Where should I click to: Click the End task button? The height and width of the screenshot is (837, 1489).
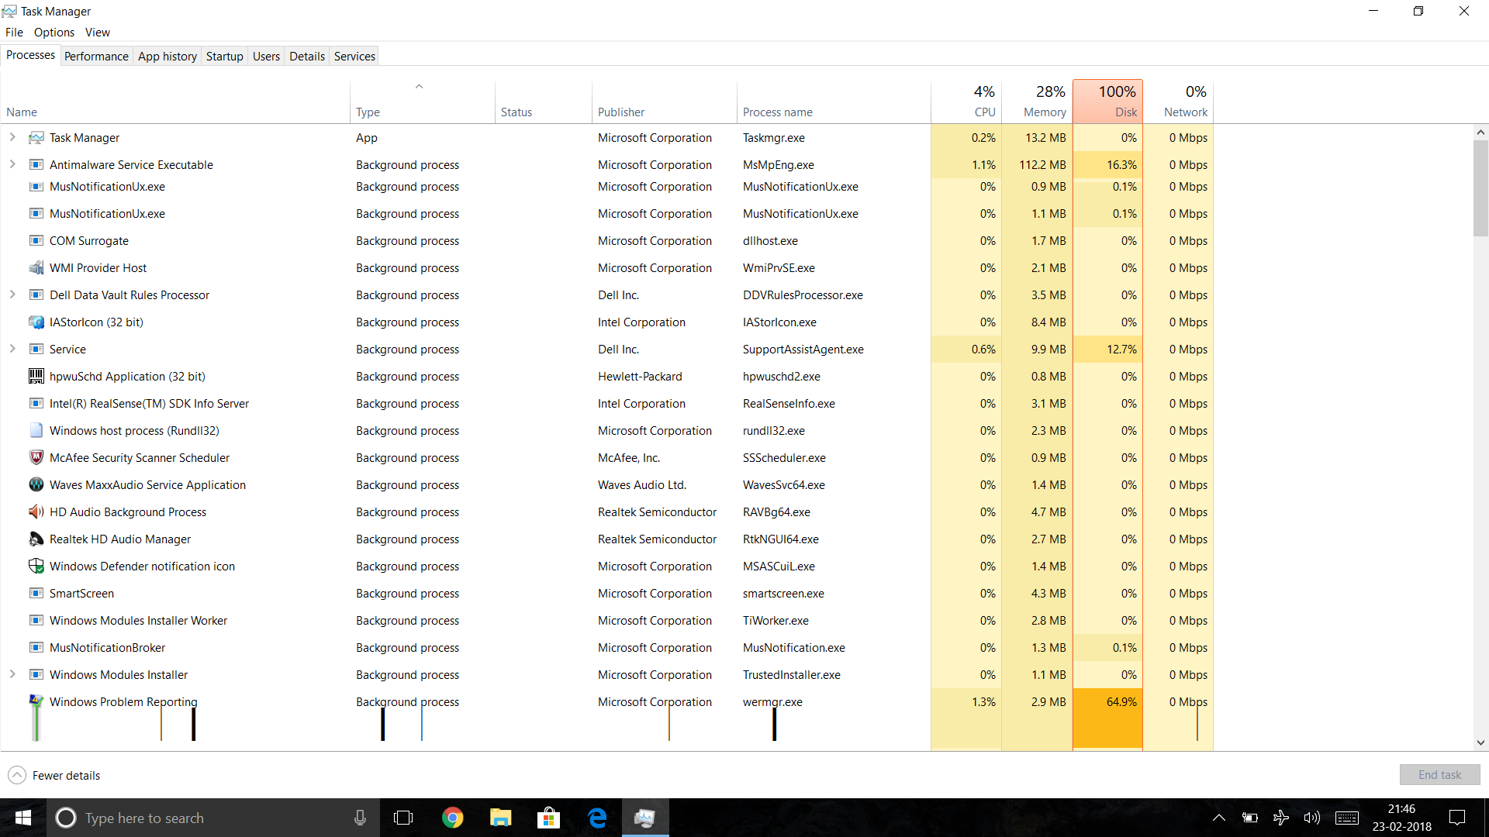coord(1439,775)
